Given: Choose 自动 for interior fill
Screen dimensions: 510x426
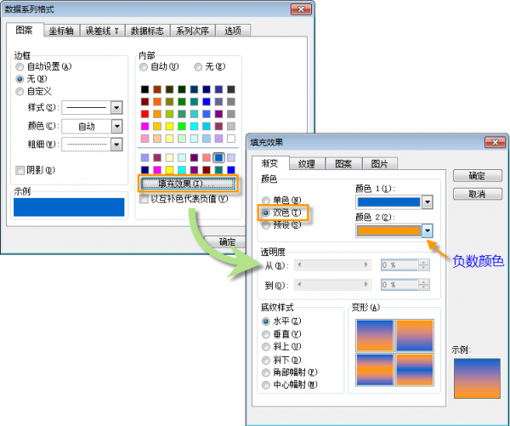Looking at the screenshot, I should [144, 67].
